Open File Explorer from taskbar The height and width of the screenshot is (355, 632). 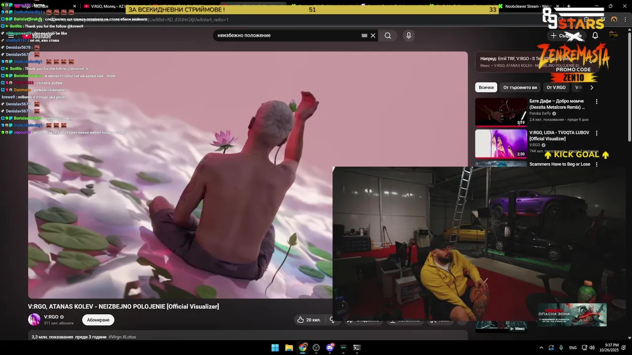coord(289,348)
